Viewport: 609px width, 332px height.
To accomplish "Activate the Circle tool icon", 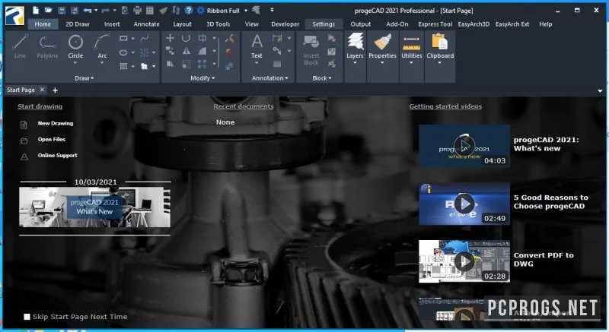I will tap(75, 42).
